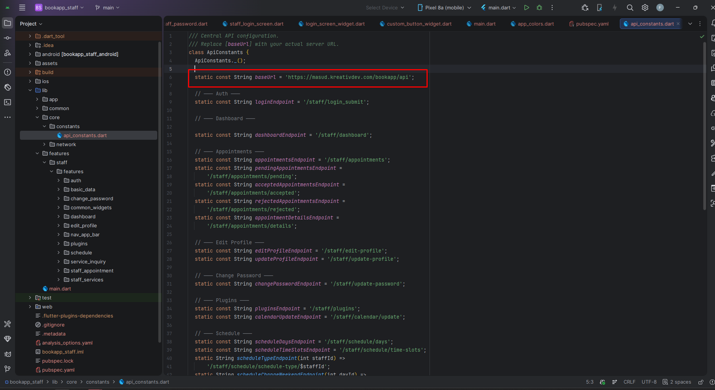The width and height of the screenshot is (715, 390).
Task: Click the Flutter Attach debugger icon
Action: [x=585, y=8]
